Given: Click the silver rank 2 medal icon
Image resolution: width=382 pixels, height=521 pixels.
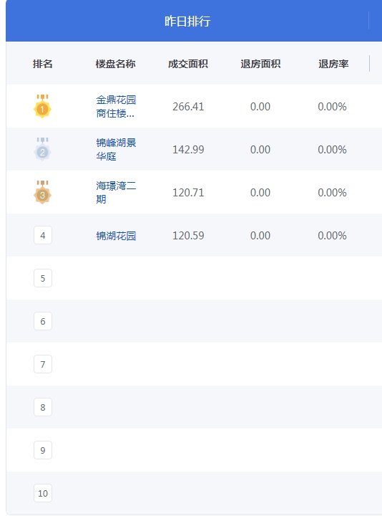Looking at the screenshot, I should [42, 149].
